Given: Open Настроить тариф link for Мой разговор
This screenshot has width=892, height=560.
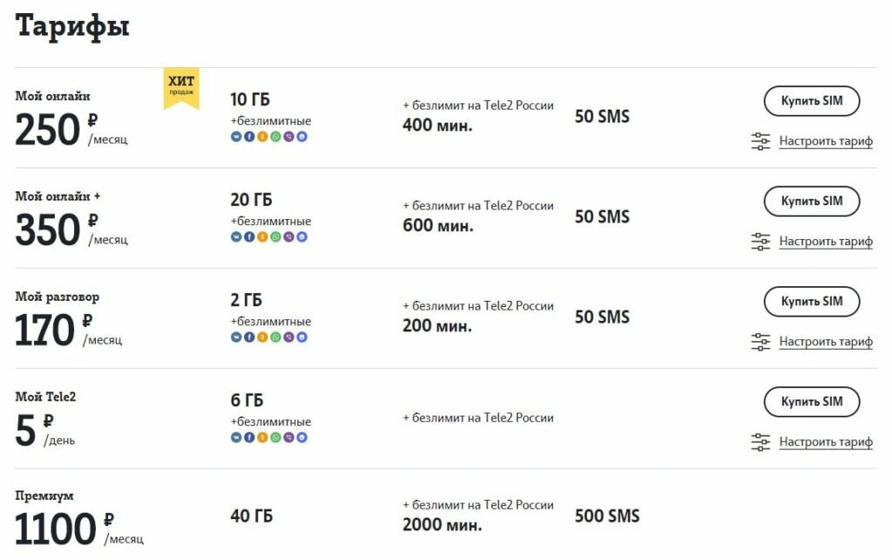Looking at the screenshot, I should click(826, 342).
